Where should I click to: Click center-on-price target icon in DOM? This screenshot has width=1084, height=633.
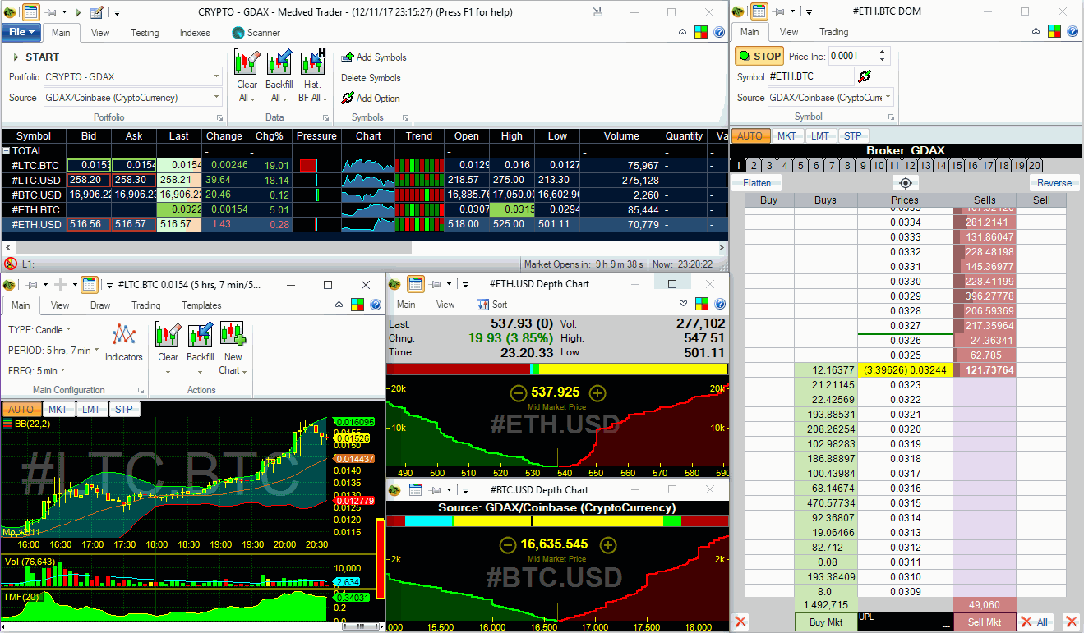[905, 183]
